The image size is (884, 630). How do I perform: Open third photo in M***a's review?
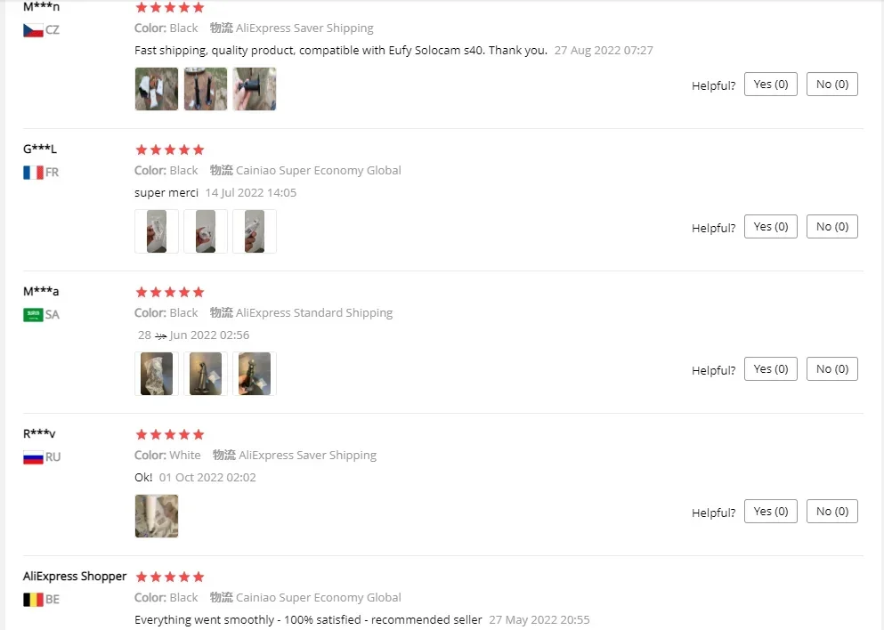pyautogui.click(x=255, y=374)
